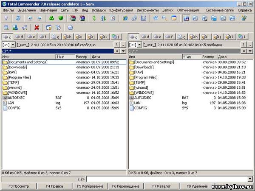Click F5 Копирование button
Screen dimensions: 255x191
(x=90, y=186)
